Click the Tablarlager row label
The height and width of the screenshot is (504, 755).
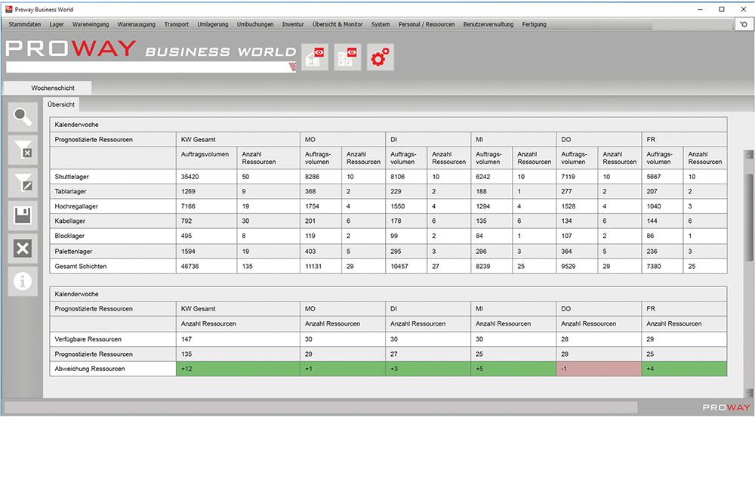click(70, 191)
